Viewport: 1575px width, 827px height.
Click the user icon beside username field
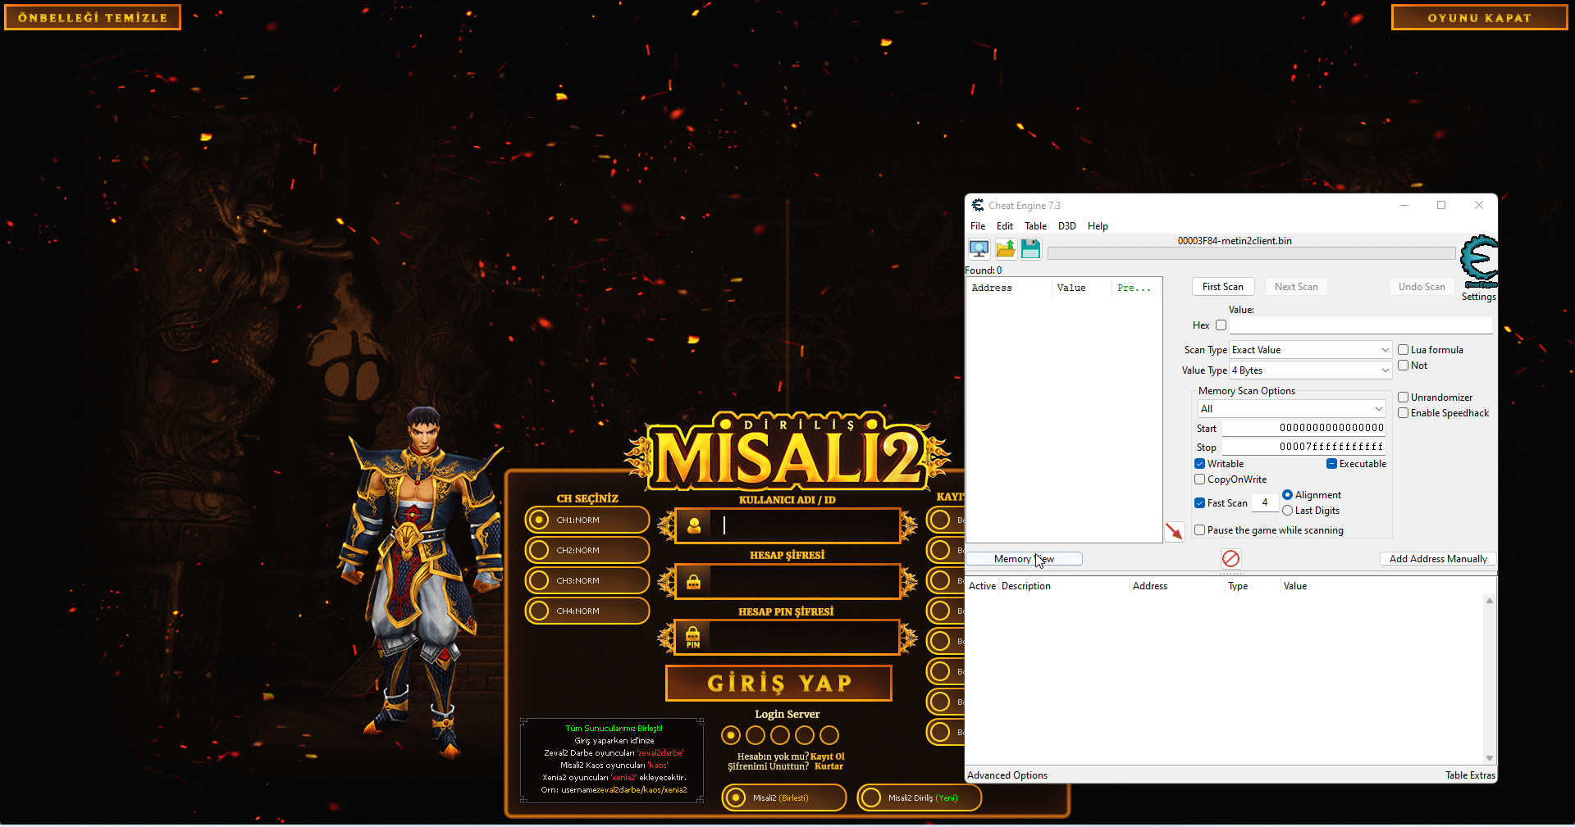(694, 526)
